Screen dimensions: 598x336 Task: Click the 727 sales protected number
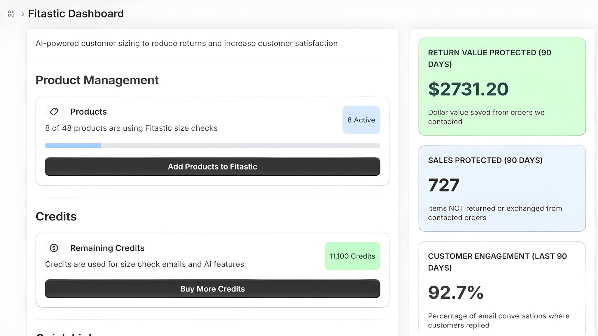click(444, 185)
